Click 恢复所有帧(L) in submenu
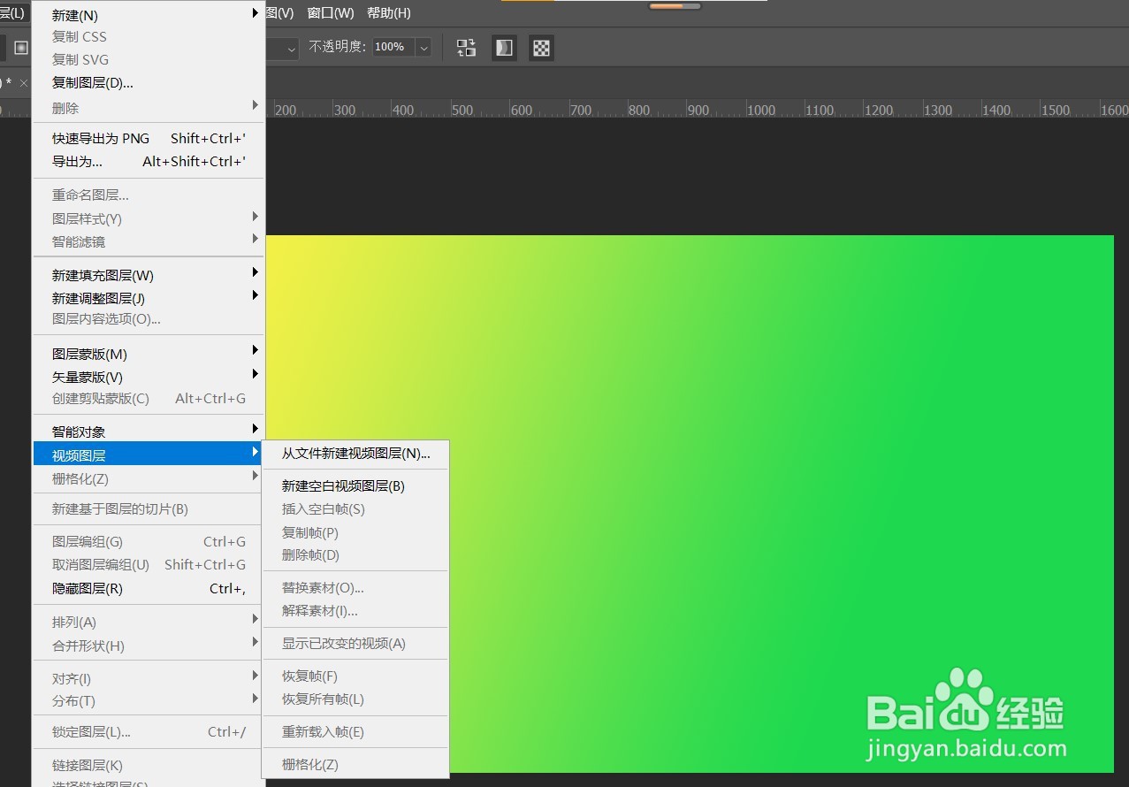Viewport: 1129px width, 787px height. [x=355, y=699]
